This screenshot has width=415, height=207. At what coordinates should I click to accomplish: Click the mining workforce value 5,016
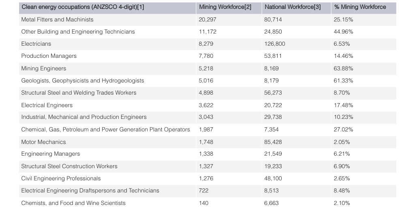click(x=206, y=80)
